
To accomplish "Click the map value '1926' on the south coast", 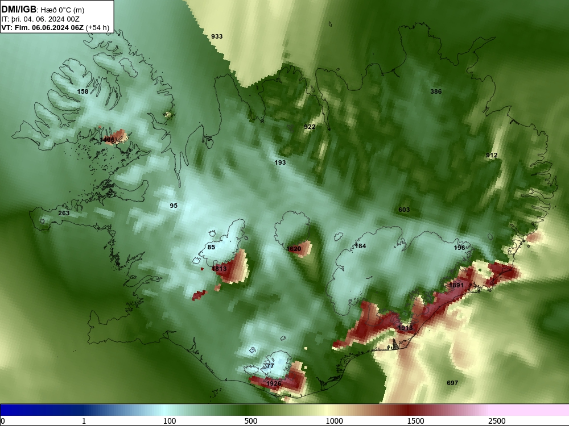I will click(274, 383).
